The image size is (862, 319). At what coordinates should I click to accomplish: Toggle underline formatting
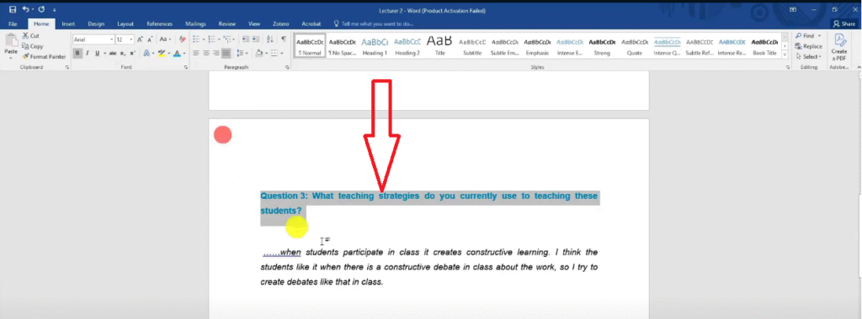click(x=97, y=53)
